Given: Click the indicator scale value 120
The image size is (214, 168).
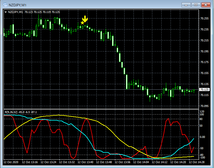Looking at the screenshot, I should pos(202,112).
